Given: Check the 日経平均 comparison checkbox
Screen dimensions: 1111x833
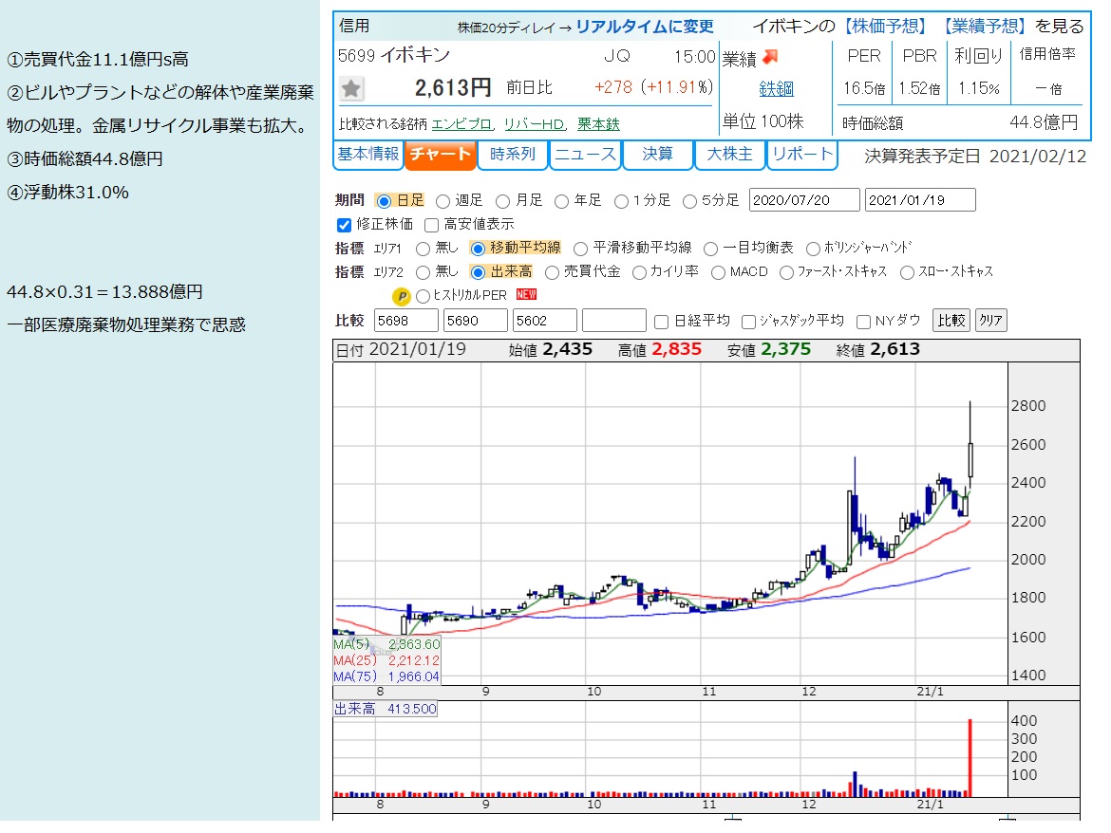Looking at the screenshot, I should [661, 322].
